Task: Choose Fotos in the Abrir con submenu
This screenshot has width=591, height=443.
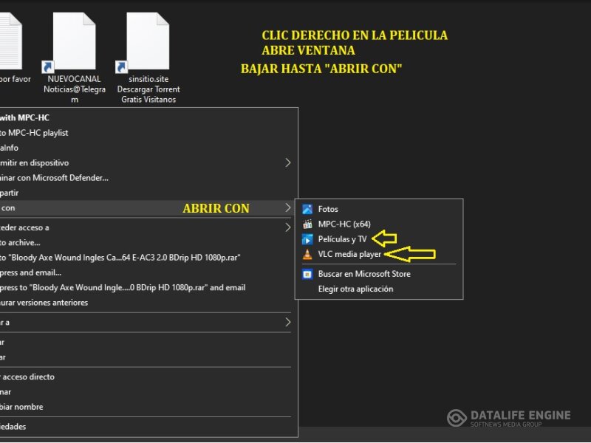Action: pos(328,210)
